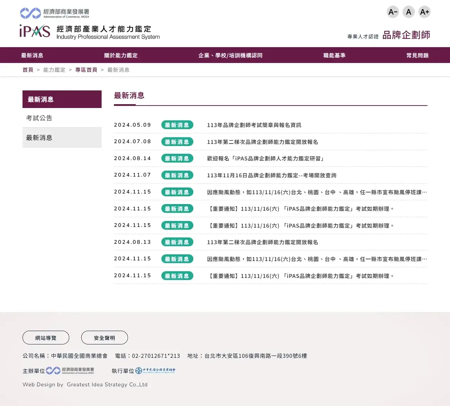Click the footer 中華民國全國商業總會 logo

tap(155, 370)
